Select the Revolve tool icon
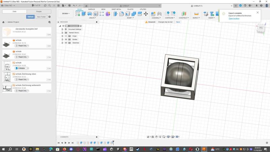Image resolution: width=270 pixels, height=152 pixels. 90,14
